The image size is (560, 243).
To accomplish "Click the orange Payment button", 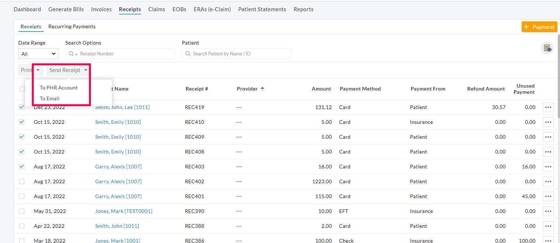I will [539, 27].
